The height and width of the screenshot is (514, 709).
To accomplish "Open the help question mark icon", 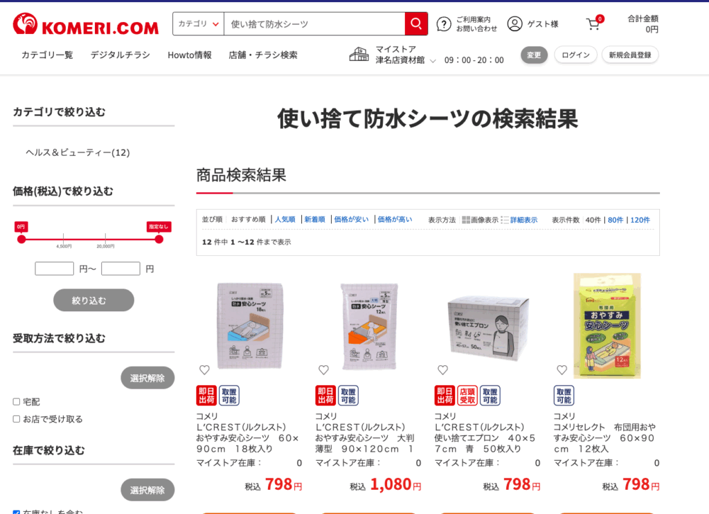I will point(444,24).
